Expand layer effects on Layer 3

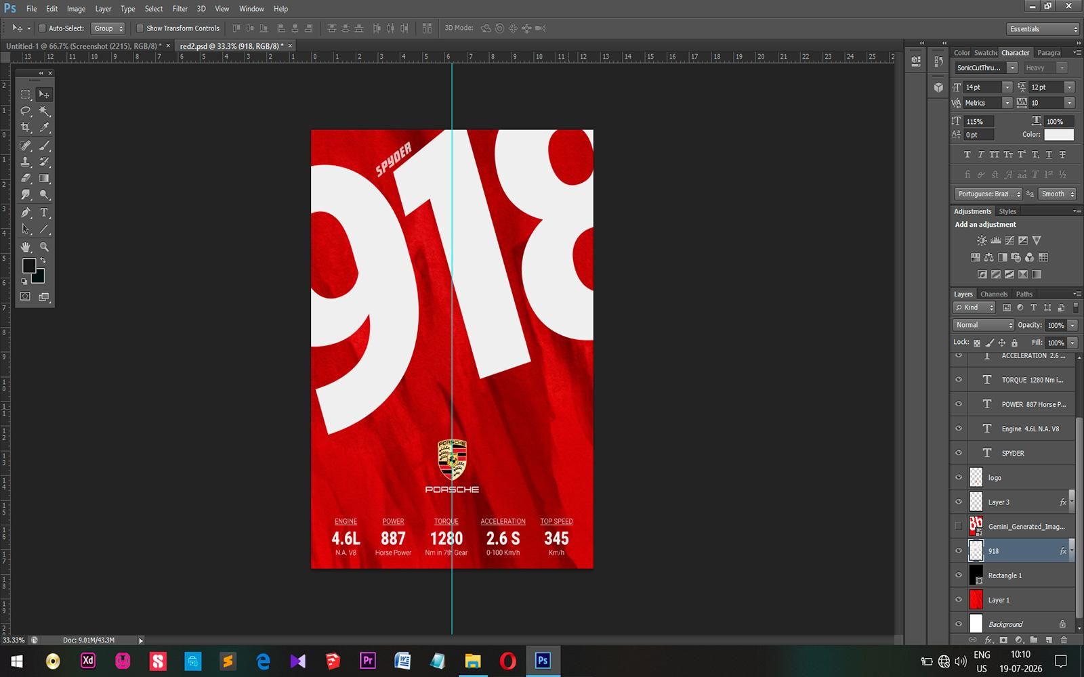pyautogui.click(x=1071, y=502)
